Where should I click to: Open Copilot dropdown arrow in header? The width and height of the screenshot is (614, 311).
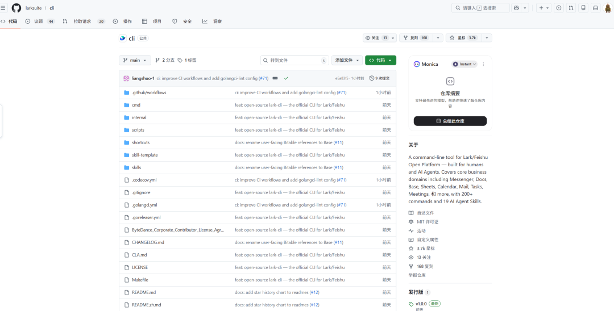[x=525, y=8]
